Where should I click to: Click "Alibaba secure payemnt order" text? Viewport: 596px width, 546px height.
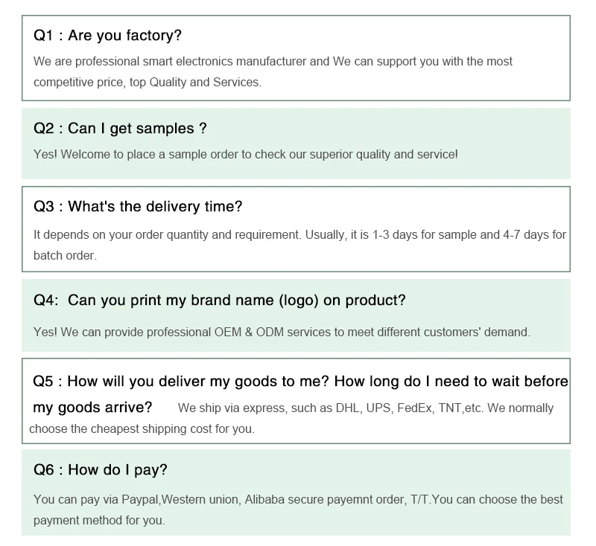pyautogui.click(x=323, y=500)
